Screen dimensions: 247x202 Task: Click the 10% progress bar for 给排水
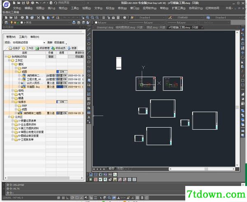tap(62, 102)
